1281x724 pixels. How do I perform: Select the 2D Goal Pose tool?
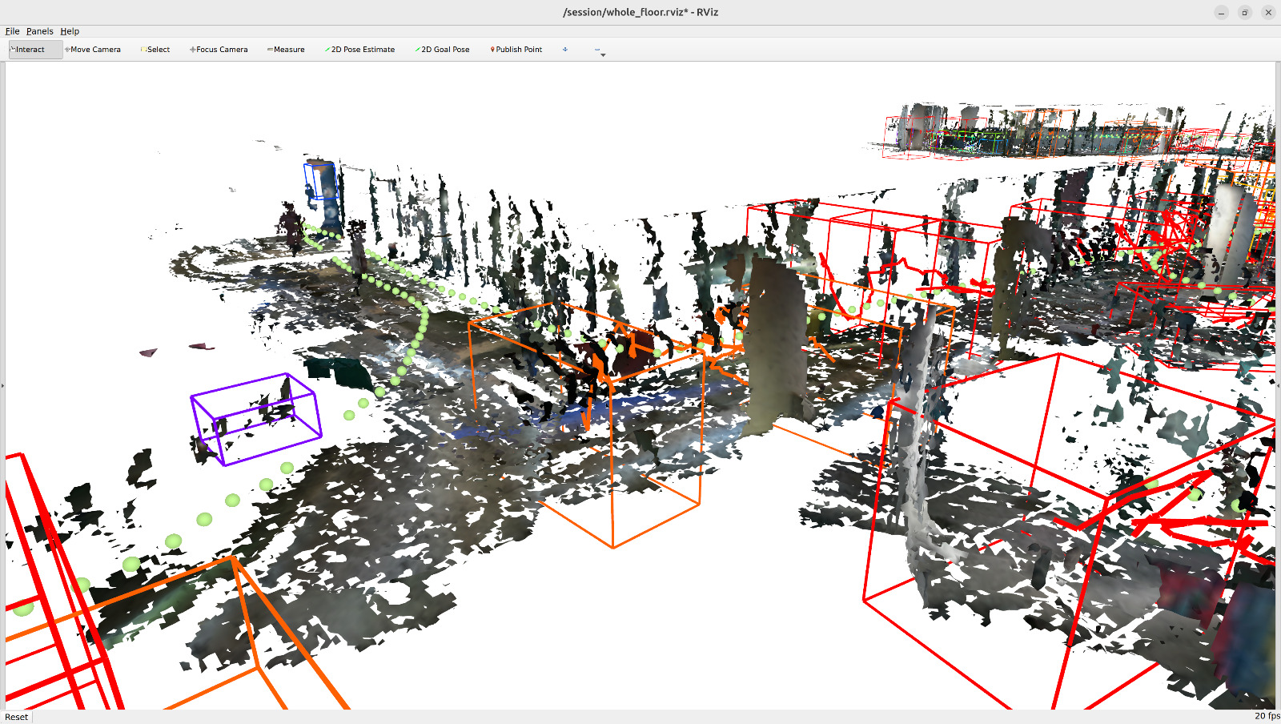tap(442, 50)
